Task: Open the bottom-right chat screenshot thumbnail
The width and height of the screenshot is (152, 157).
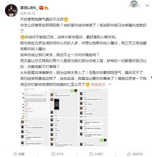Action: (93, 132)
